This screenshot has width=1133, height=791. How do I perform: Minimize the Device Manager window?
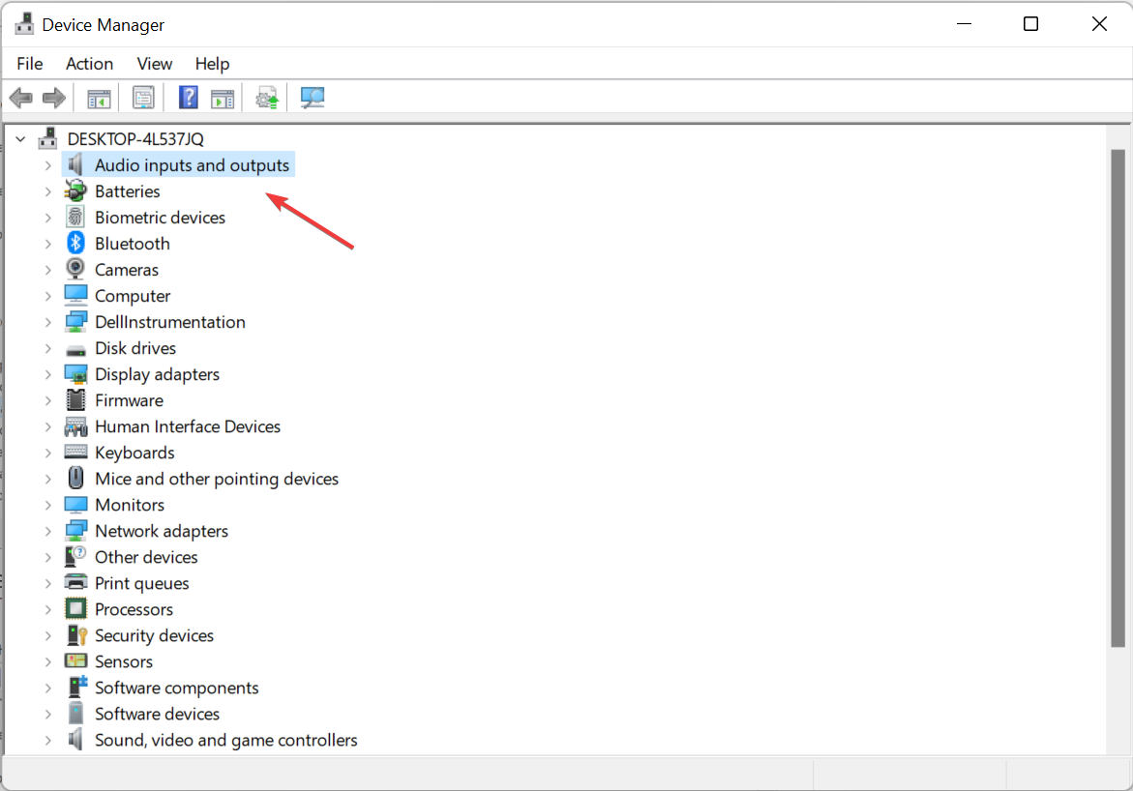[964, 24]
